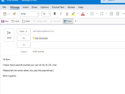
Task: Switch to the Draw tab
Action: pyautogui.click(x=34, y=7)
